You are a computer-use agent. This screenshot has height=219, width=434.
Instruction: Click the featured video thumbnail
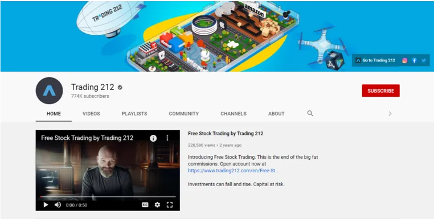(x=108, y=170)
